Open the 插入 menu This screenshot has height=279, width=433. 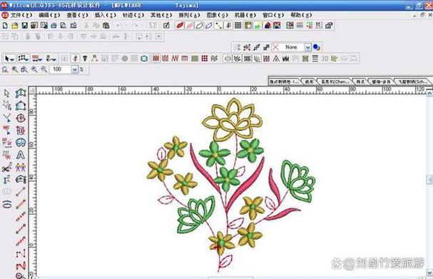(105, 15)
